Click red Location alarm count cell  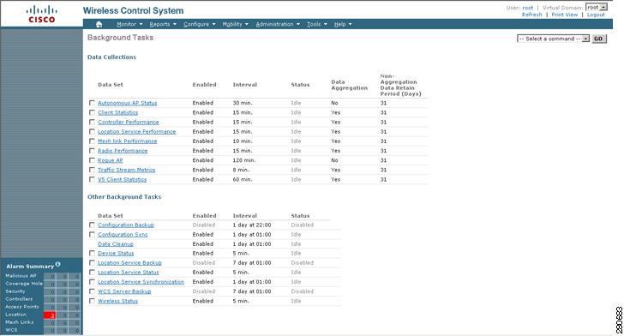coord(50,315)
